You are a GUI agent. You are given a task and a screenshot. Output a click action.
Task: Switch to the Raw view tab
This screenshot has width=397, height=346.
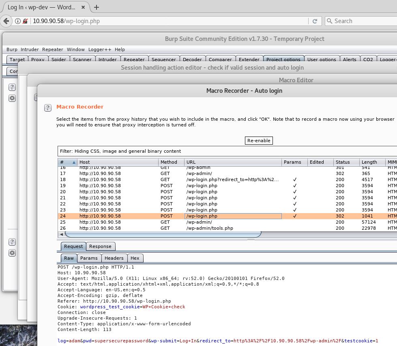click(x=69, y=258)
